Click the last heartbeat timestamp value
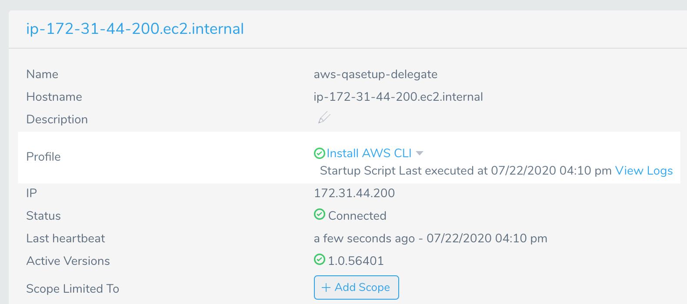The image size is (687, 304). pos(430,238)
